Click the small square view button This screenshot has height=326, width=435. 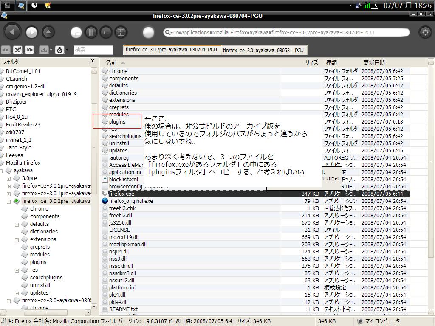coord(105,33)
